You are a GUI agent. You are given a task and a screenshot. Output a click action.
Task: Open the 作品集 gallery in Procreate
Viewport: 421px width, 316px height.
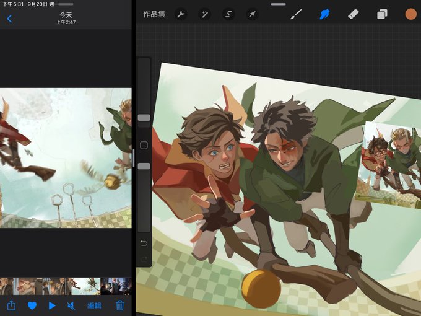[x=154, y=14]
